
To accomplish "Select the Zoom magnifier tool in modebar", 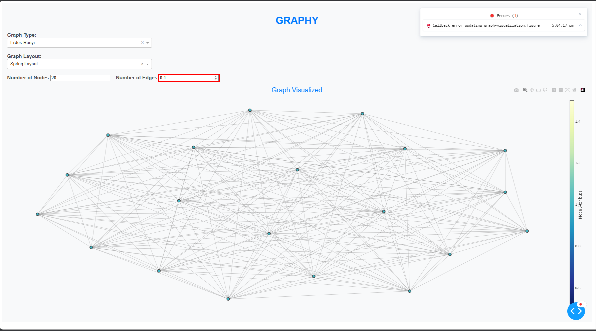I will (525, 90).
